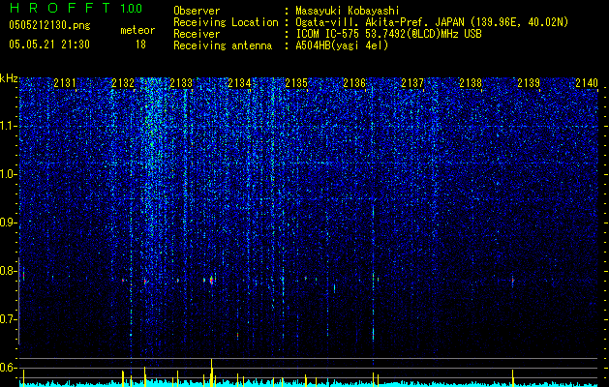The height and width of the screenshot is (387, 609).
Task: Click the 1.0 frequency axis label
Action: pyautogui.click(x=8, y=174)
